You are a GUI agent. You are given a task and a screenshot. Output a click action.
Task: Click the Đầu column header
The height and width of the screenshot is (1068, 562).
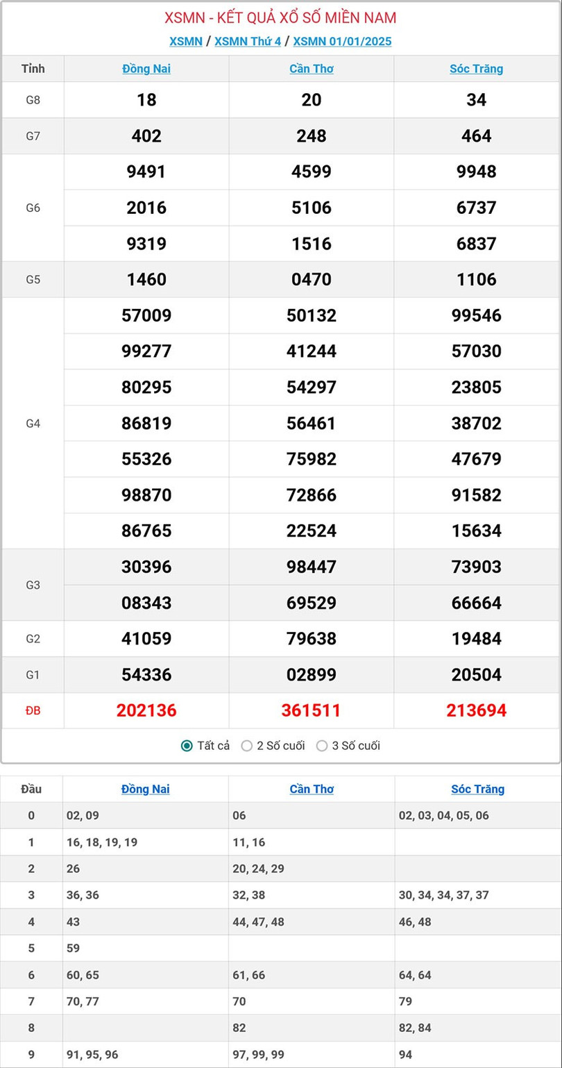[31, 789]
